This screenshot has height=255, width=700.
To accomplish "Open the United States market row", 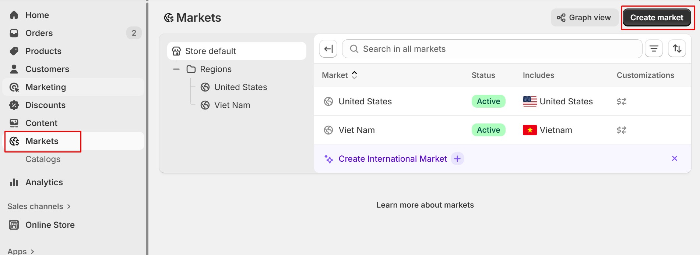I will click(502, 101).
